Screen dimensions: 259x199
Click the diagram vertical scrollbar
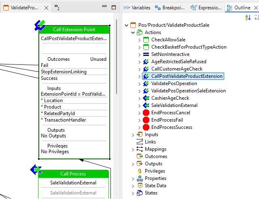pyautogui.click(x=117, y=57)
